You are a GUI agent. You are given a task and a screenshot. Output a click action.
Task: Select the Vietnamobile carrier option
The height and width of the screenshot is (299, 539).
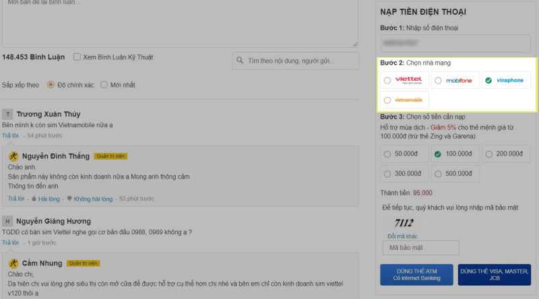tap(405, 100)
